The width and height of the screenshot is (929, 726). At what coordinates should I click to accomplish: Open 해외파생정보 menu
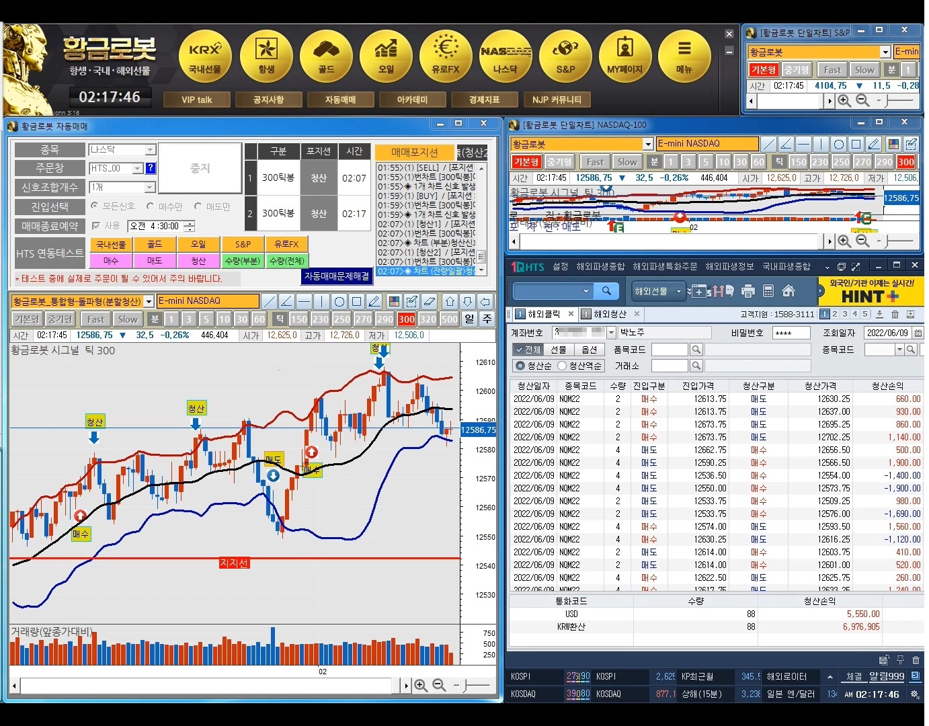click(x=729, y=266)
